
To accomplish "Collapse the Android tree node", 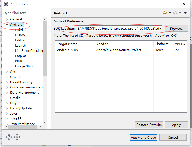I will pos(7,25).
